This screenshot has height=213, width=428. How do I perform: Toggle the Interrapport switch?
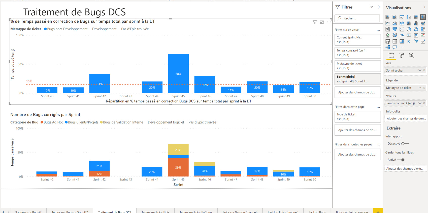click(405, 144)
